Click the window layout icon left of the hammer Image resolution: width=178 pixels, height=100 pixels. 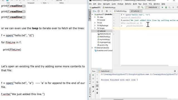(139, 7)
